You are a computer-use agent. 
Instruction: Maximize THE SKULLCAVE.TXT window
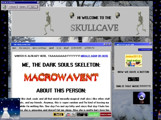(107, 44)
